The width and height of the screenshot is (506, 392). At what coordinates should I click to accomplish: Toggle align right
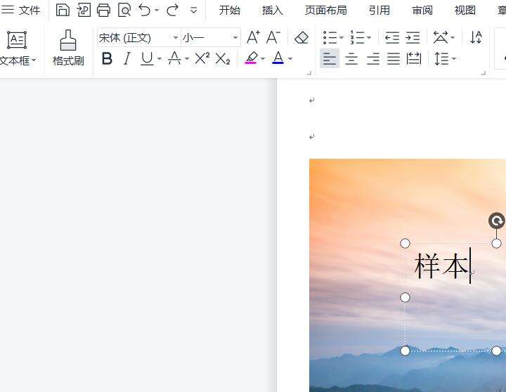click(x=372, y=59)
